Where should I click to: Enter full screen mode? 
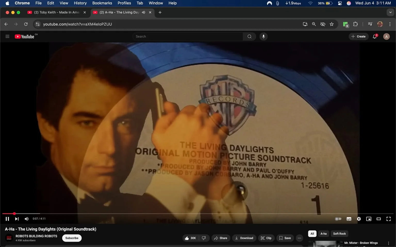(389, 219)
